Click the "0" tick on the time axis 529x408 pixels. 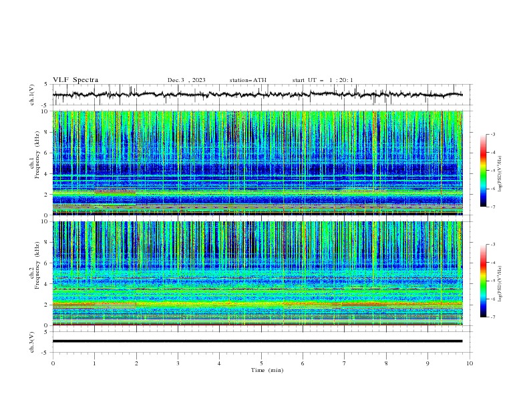pos(53,363)
